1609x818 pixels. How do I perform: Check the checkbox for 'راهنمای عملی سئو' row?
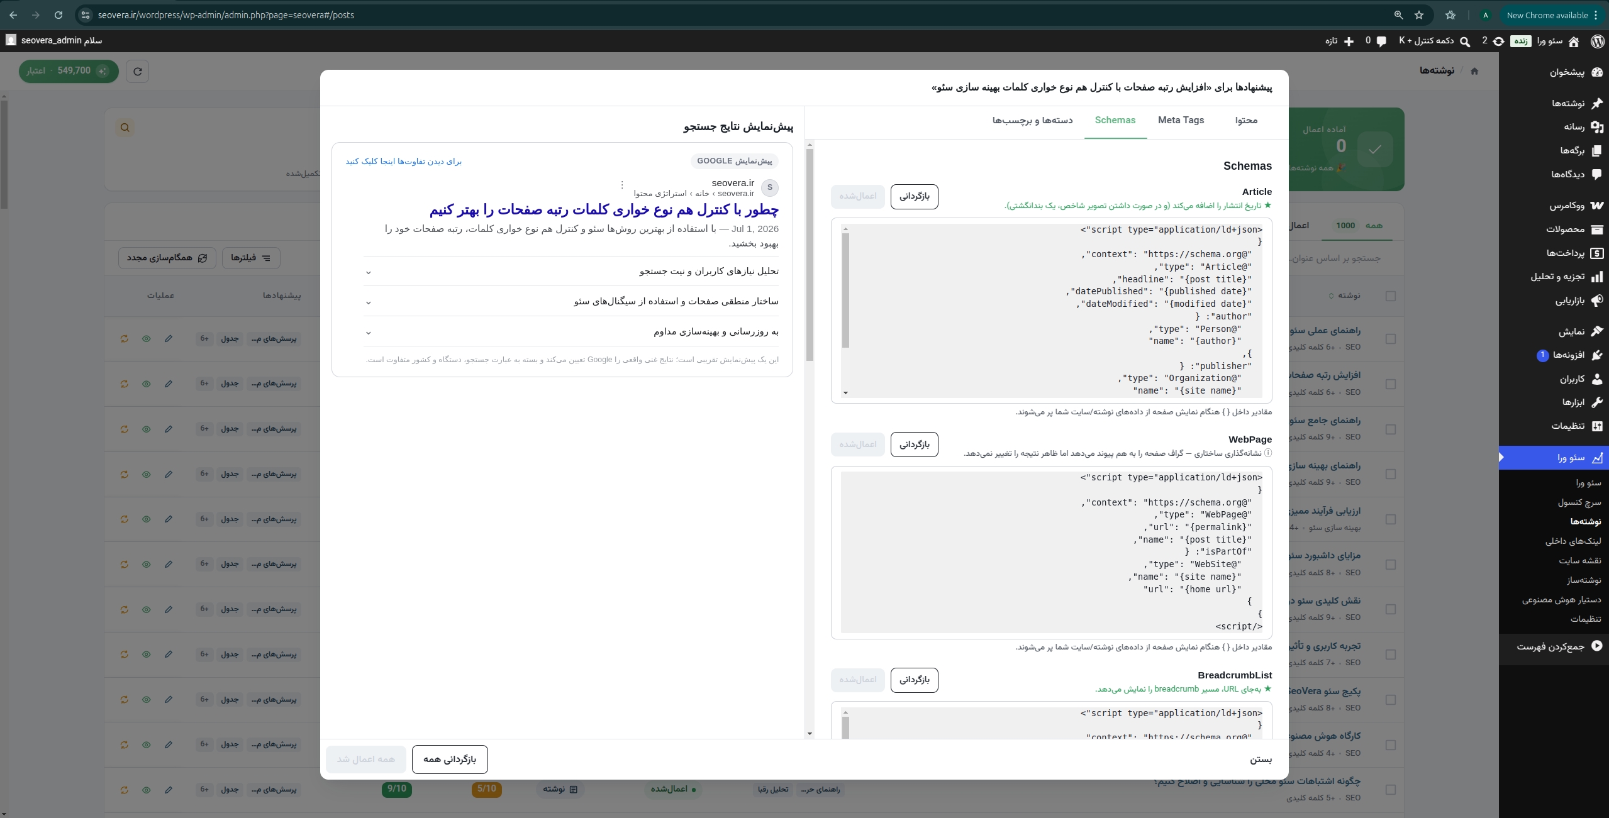pyautogui.click(x=1391, y=339)
